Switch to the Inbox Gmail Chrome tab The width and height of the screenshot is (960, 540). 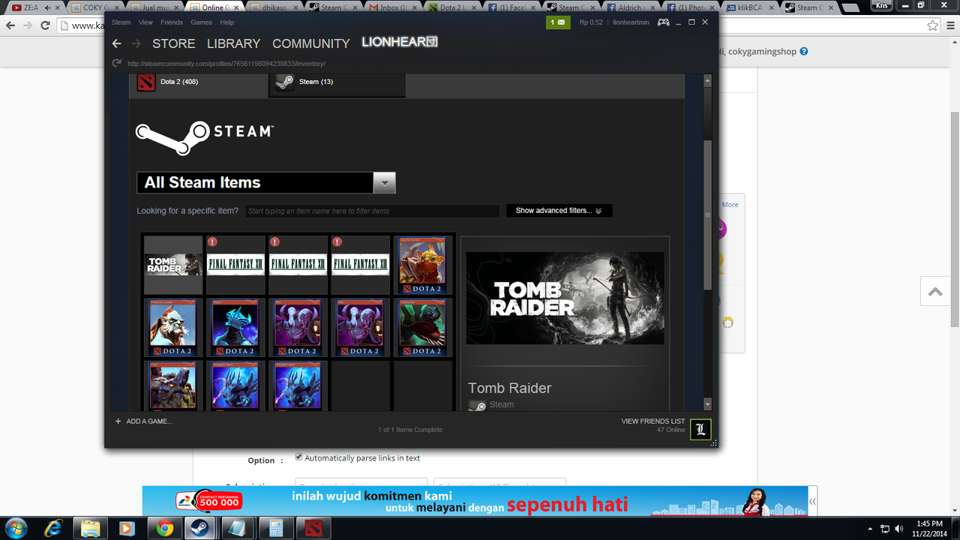click(x=393, y=7)
